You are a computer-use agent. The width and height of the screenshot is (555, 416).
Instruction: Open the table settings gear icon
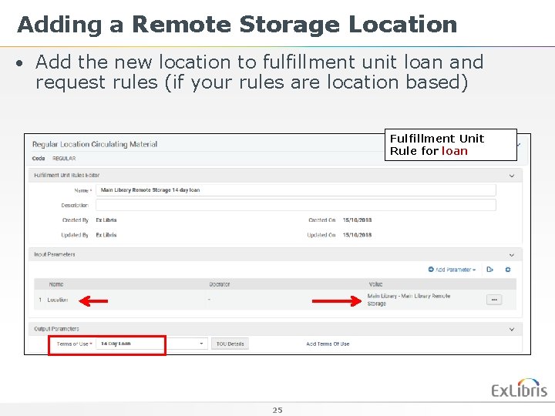(508, 270)
